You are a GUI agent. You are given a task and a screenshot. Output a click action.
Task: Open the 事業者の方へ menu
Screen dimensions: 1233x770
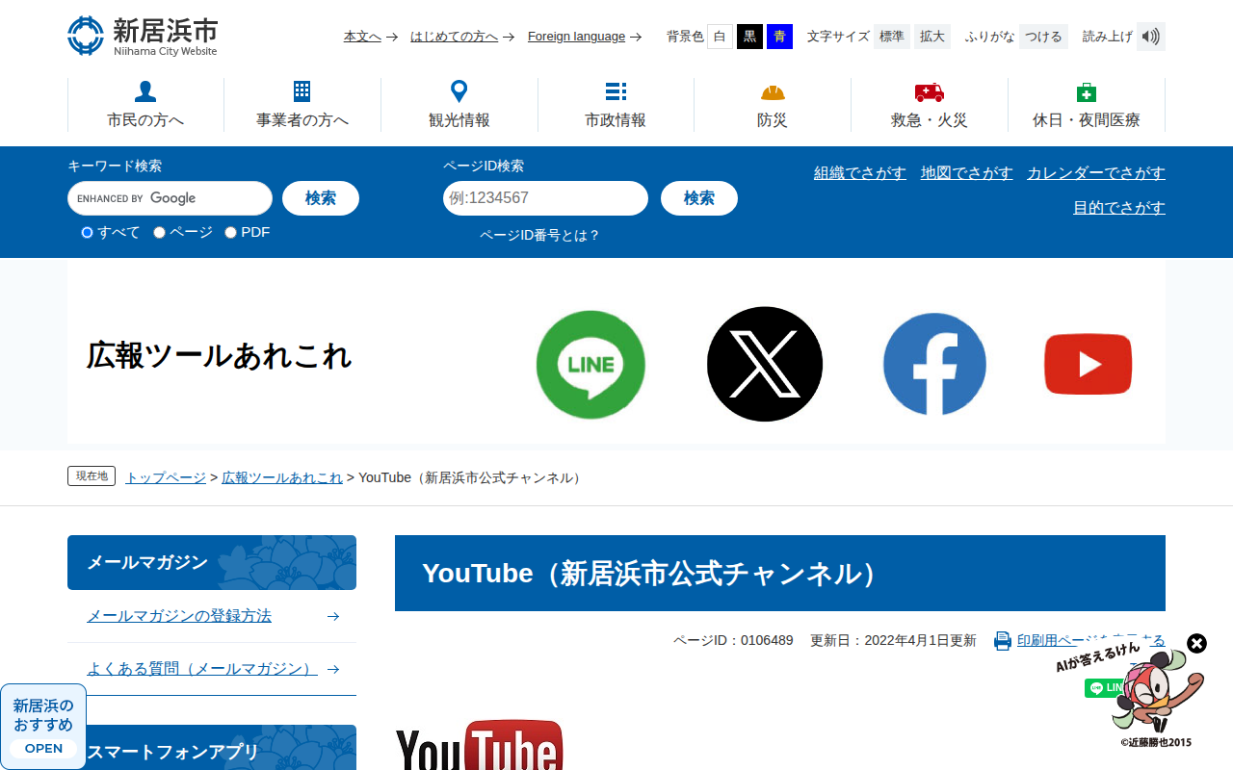[302, 105]
